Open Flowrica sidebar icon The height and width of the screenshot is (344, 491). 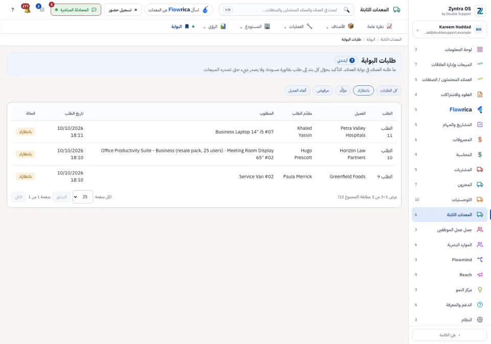[480, 109]
